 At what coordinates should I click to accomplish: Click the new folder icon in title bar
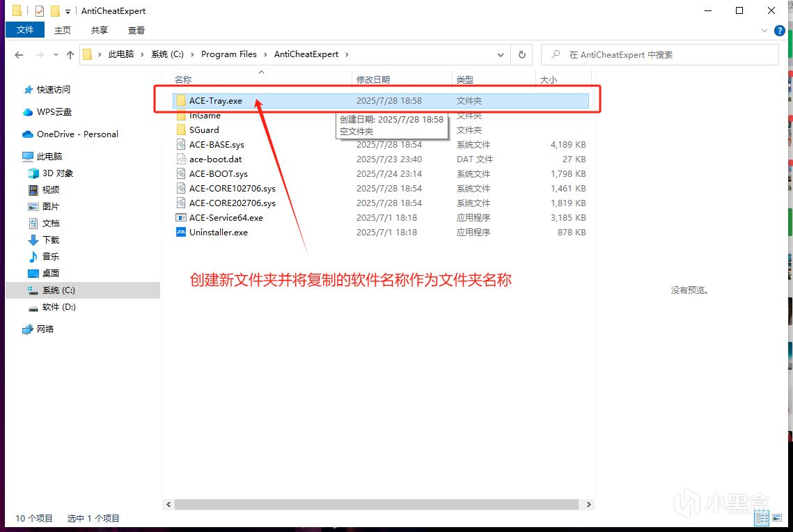coord(55,10)
